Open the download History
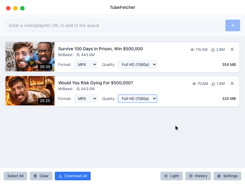 pos(198,176)
